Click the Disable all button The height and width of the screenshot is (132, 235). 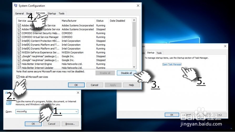pyautogui.click(x=126, y=73)
